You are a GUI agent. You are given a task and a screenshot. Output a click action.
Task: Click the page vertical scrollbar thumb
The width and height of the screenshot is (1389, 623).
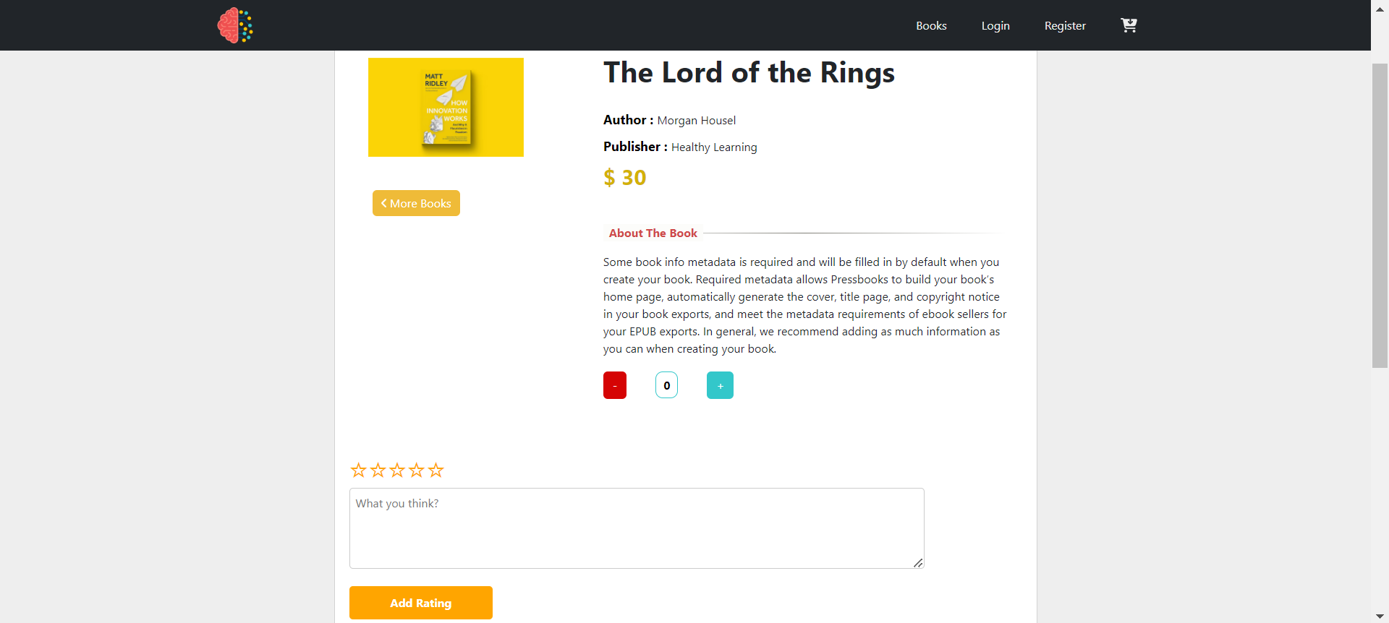(x=1380, y=215)
